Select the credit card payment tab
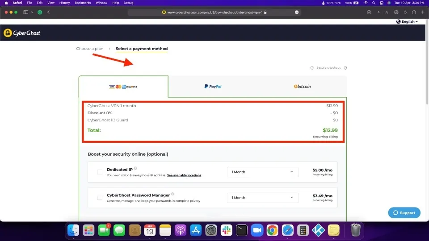The width and height of the screenshot is (429, 241). [x=123, y=87]
